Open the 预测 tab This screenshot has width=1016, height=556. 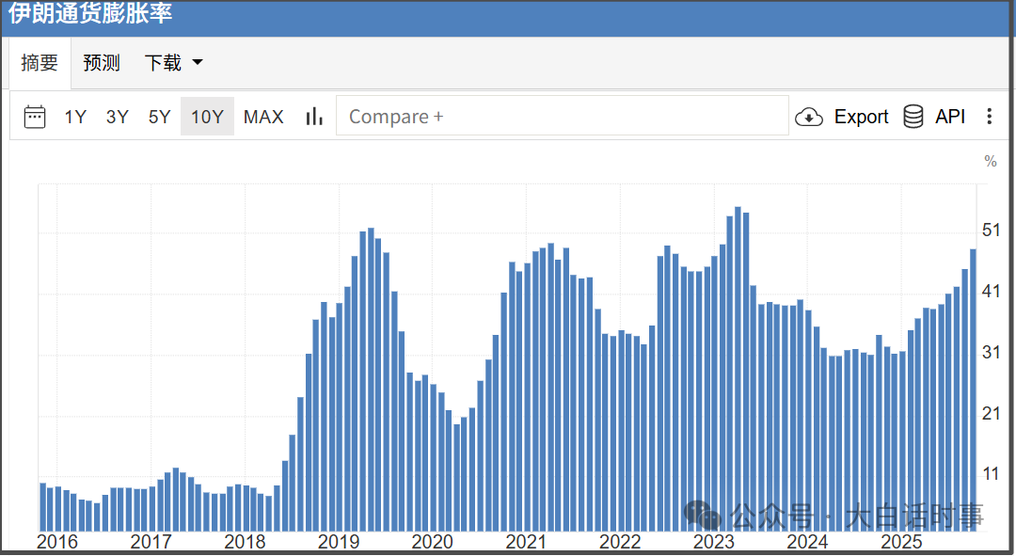click(x=102, y=63)
